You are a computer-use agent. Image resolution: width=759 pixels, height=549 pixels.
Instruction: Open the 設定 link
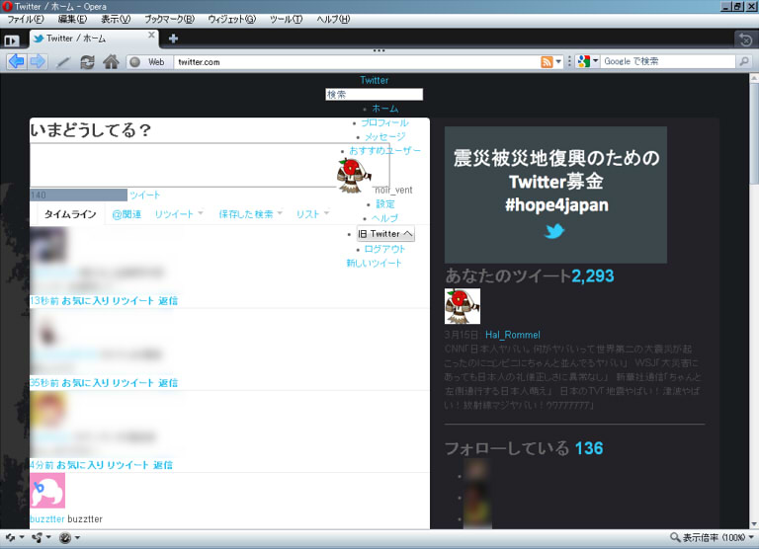[x=385, y=204]
